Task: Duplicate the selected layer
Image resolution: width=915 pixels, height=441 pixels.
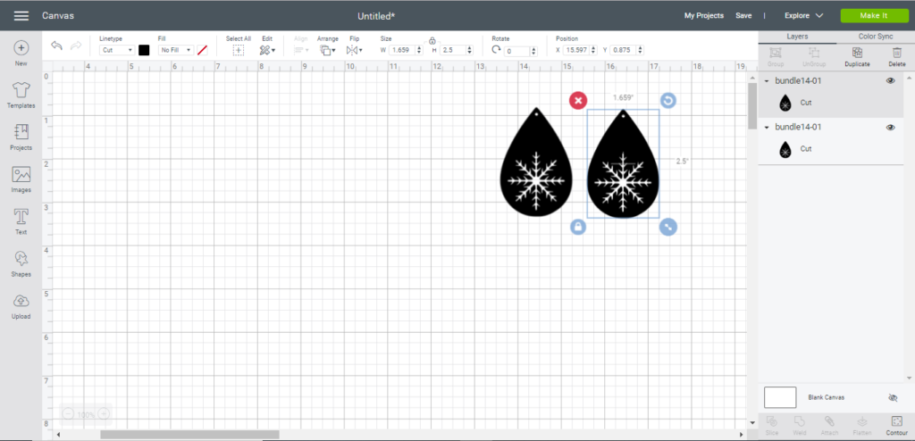Action: (x=857, y=56)
